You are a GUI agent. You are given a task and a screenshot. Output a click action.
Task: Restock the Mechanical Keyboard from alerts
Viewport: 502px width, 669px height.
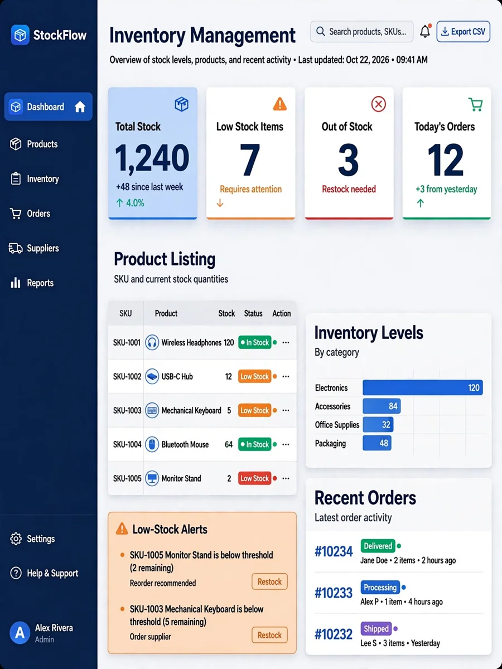270,636
